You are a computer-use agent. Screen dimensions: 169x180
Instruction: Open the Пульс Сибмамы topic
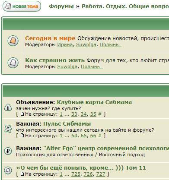pos(67,123)
